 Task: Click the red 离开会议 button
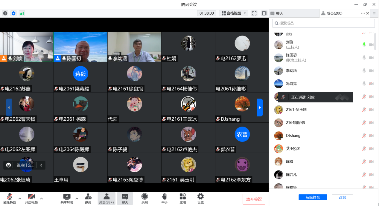pyautogui.click(x=254, y=199)
